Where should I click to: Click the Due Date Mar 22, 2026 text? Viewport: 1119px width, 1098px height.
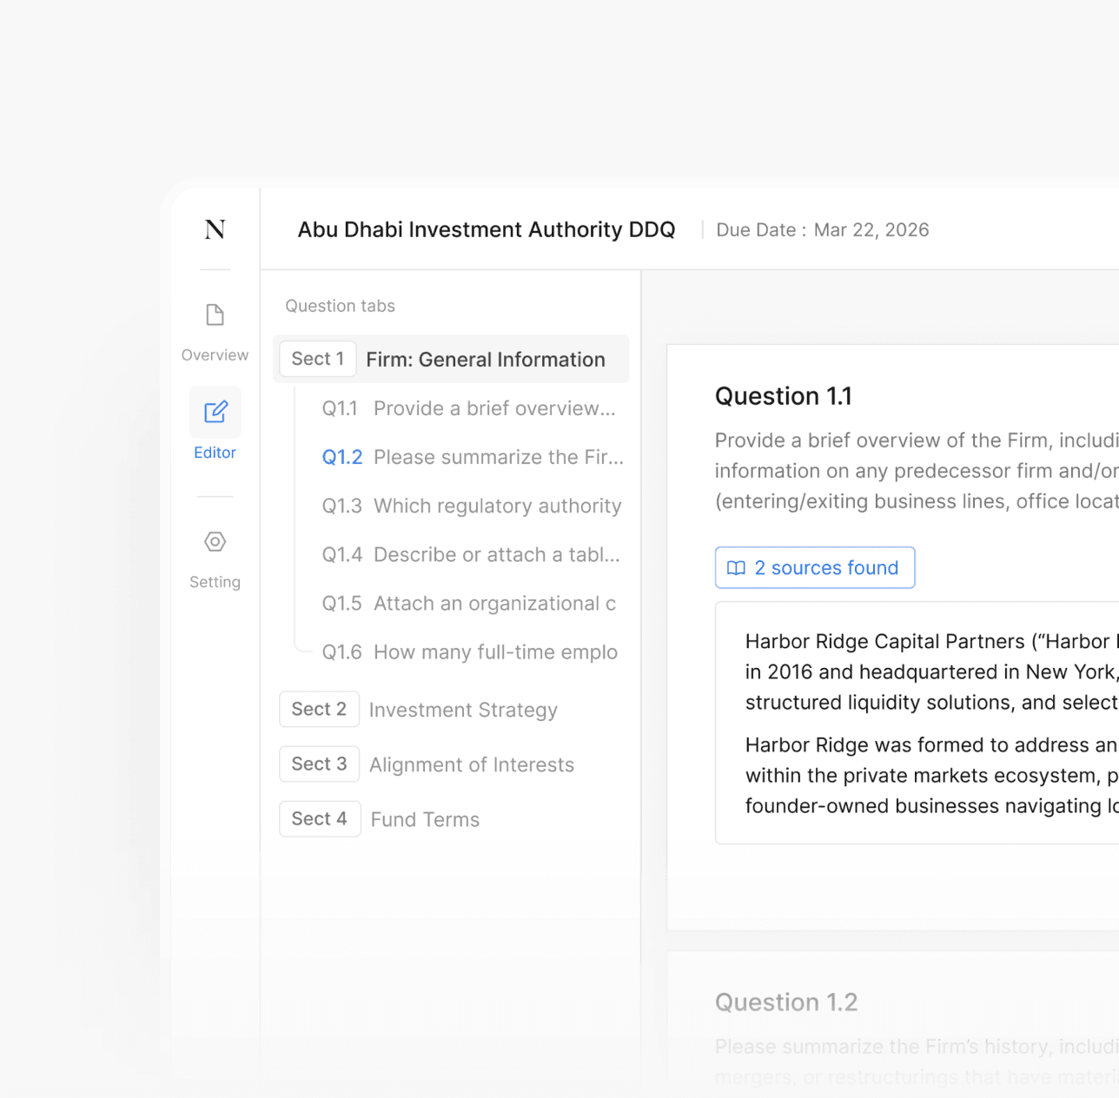pos(823,230)
